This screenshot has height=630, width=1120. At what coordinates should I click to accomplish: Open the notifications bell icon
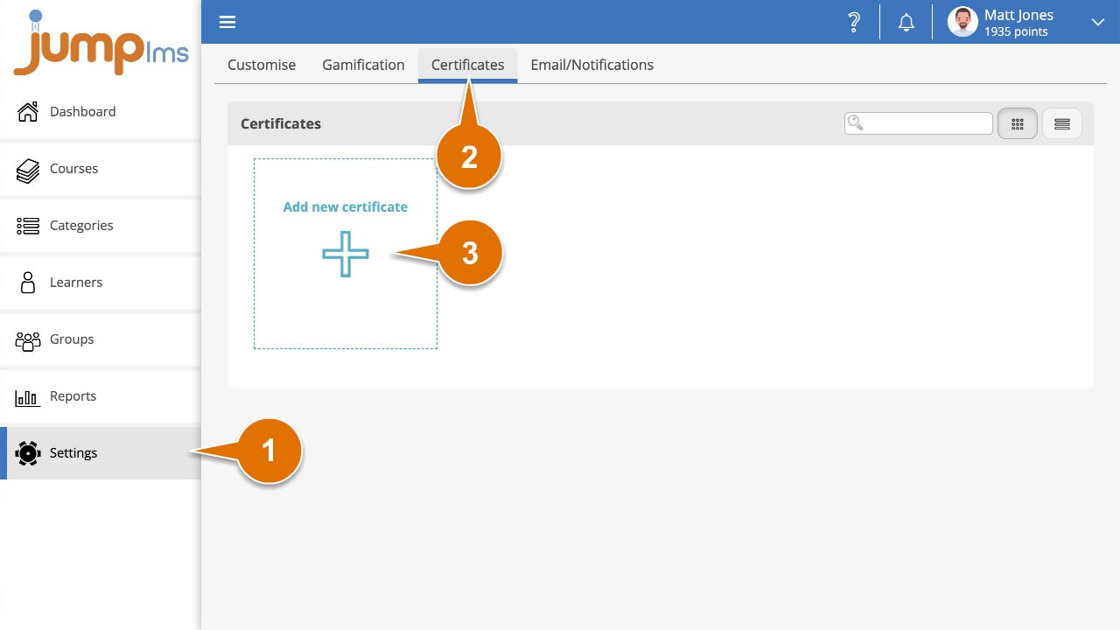click(906, 23)
